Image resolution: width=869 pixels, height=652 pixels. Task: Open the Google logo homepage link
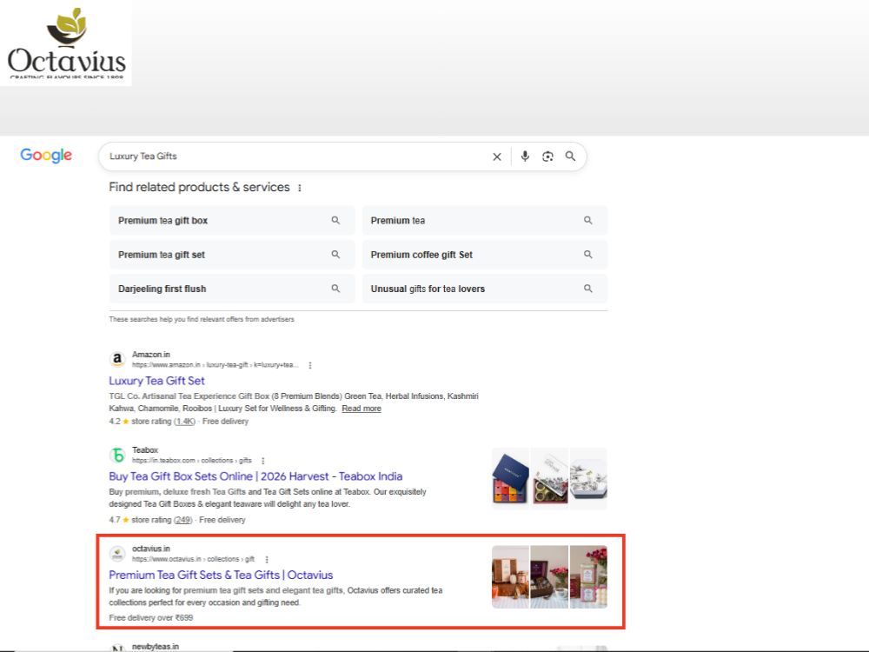46,156
